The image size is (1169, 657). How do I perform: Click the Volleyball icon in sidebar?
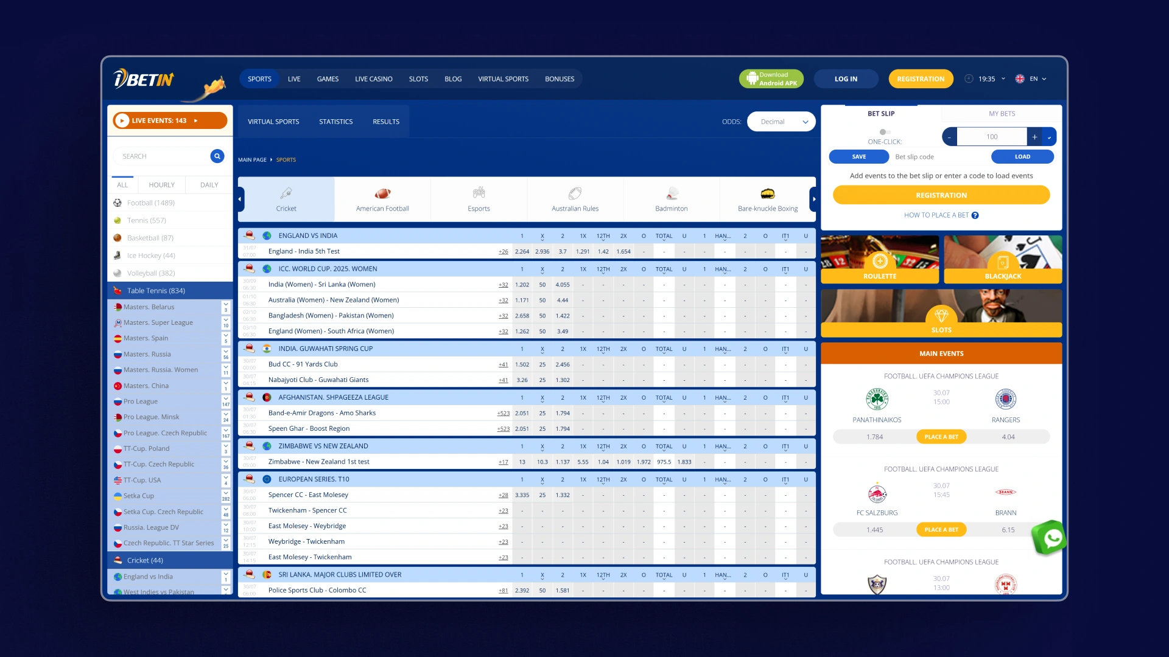118,274
